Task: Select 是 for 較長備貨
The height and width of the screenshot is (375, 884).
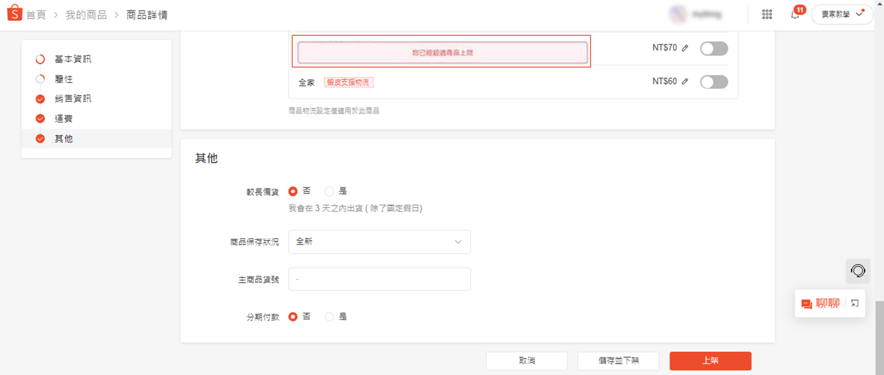Action: coord(329,191)
